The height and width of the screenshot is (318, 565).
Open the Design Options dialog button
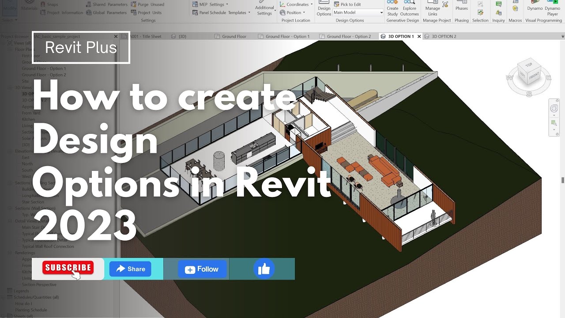coord(324,9)
